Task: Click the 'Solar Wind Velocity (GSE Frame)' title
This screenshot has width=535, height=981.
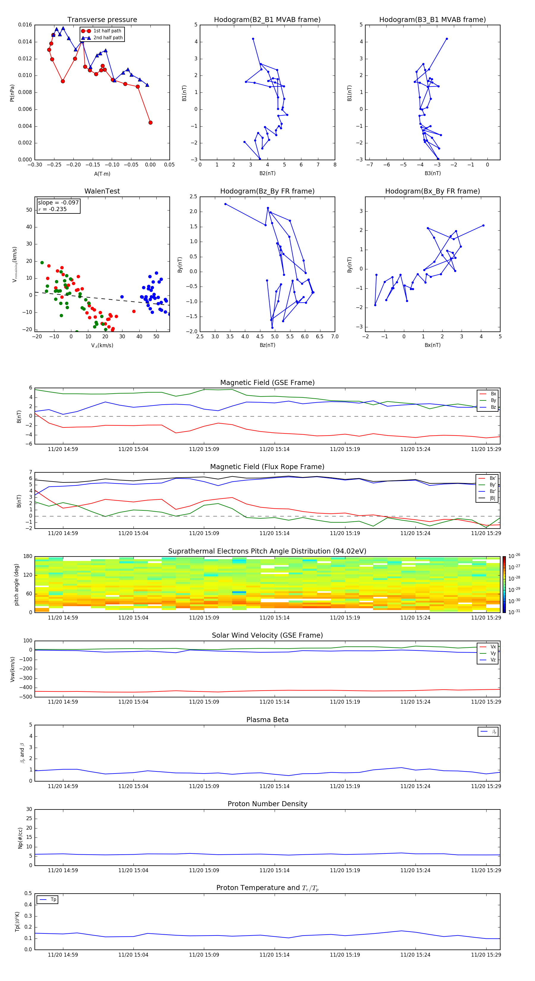Action: coord(267,635)
